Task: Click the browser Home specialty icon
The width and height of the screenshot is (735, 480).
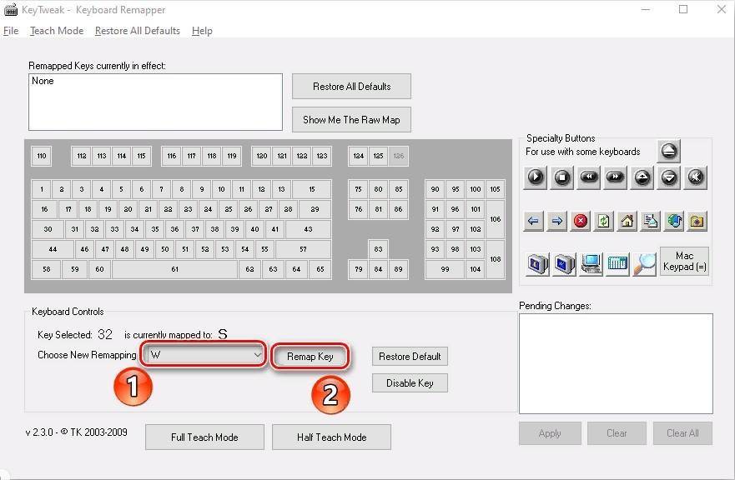Action: [x=627, y=221]
